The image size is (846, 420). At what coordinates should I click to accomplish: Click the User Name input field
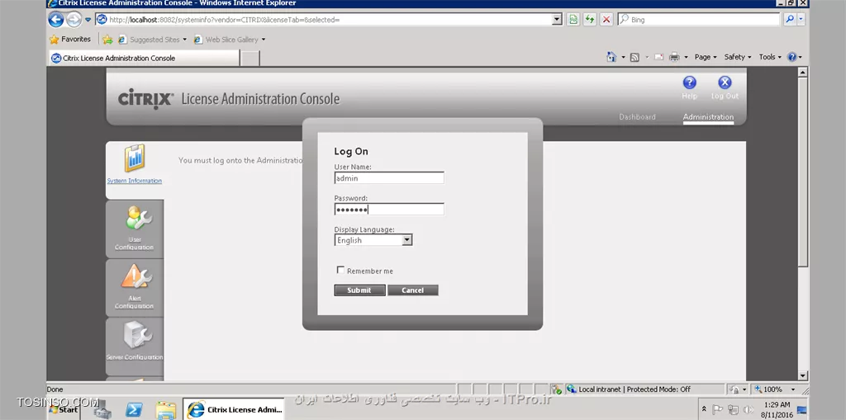(389, 178)
